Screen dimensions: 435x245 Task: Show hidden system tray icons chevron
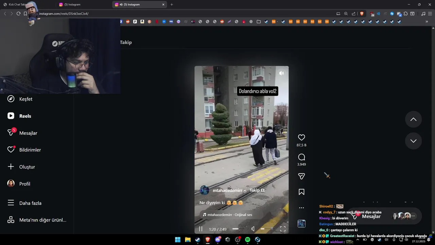pos(358,240)
